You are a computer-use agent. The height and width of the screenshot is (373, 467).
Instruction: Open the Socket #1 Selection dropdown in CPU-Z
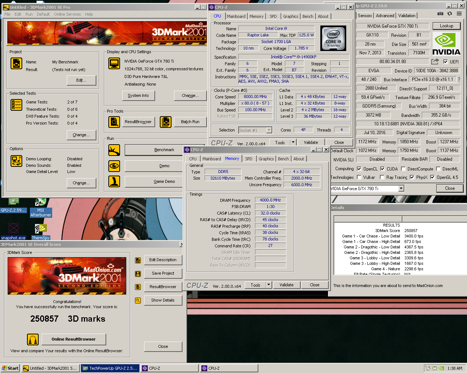pyautogui.click(x=269, y=130)
